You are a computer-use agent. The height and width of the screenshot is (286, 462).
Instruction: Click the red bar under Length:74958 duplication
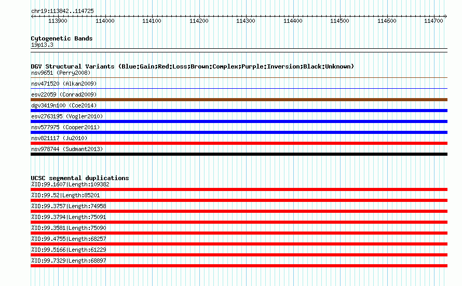(239, 211)
